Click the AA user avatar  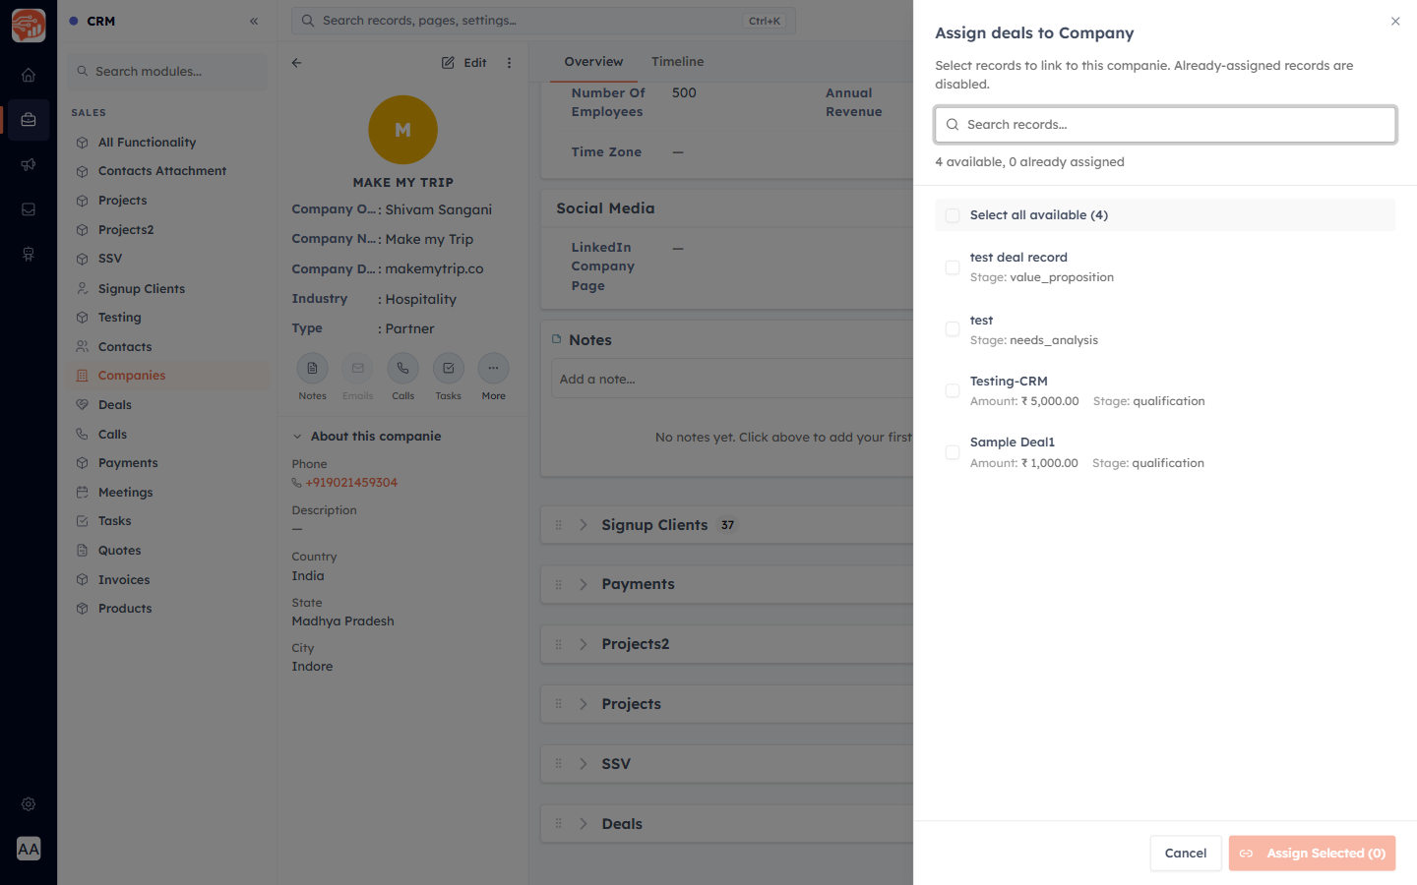point(29,849)
